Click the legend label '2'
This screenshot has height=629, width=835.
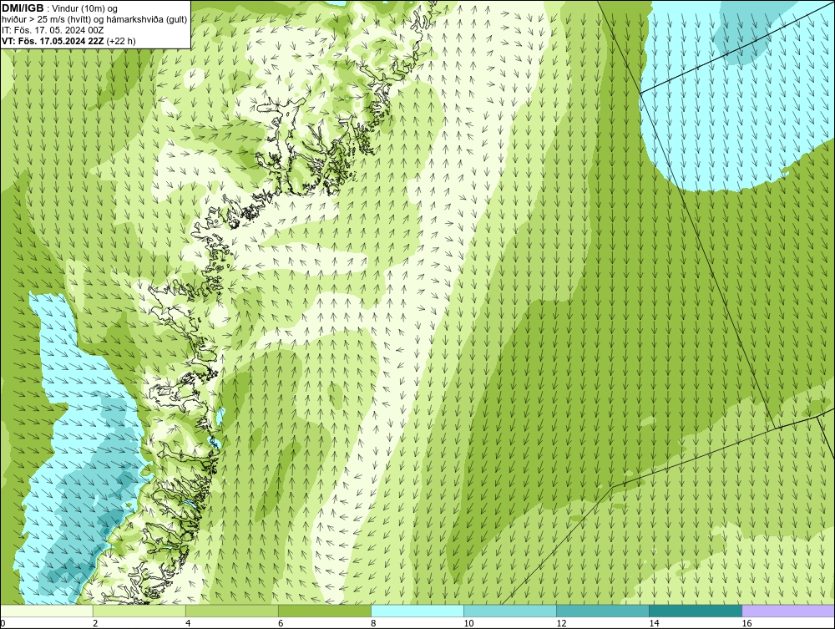(95, 623)
